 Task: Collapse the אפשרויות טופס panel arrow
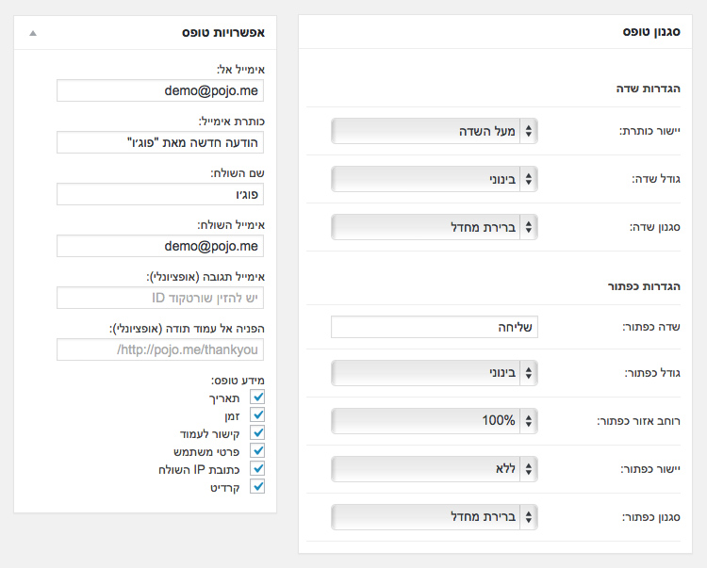[x=33, y=32]
